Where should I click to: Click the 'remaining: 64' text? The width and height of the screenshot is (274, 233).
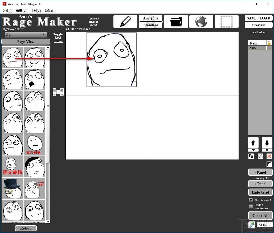[x=261, y=178]
